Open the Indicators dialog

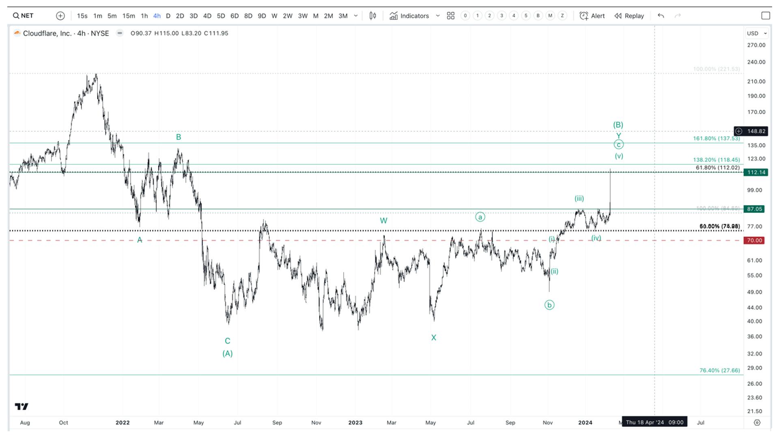[x=409, y=16]
